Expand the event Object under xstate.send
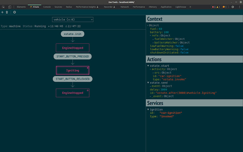The image size is (243, 152). coord(150,86)
